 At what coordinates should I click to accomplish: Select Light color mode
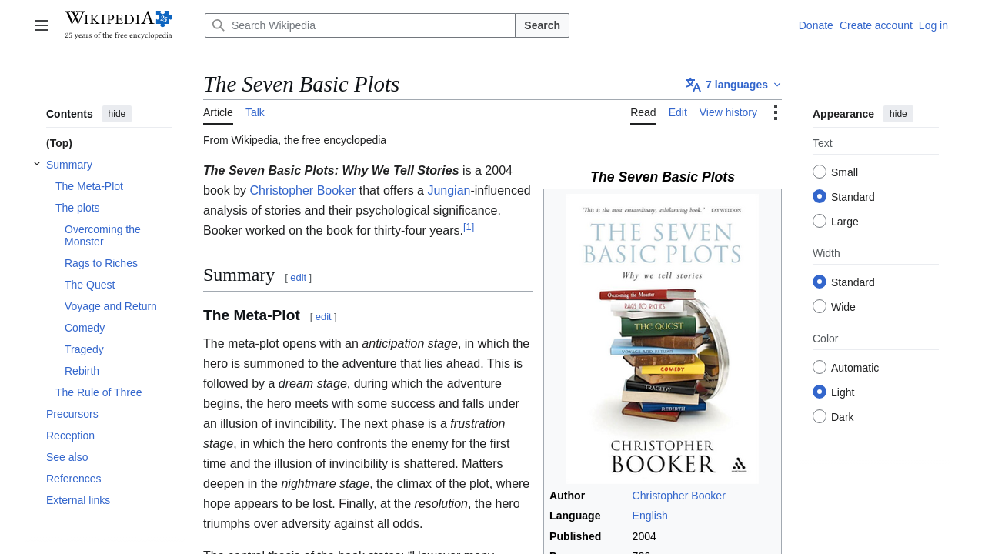tap(820, 392)
